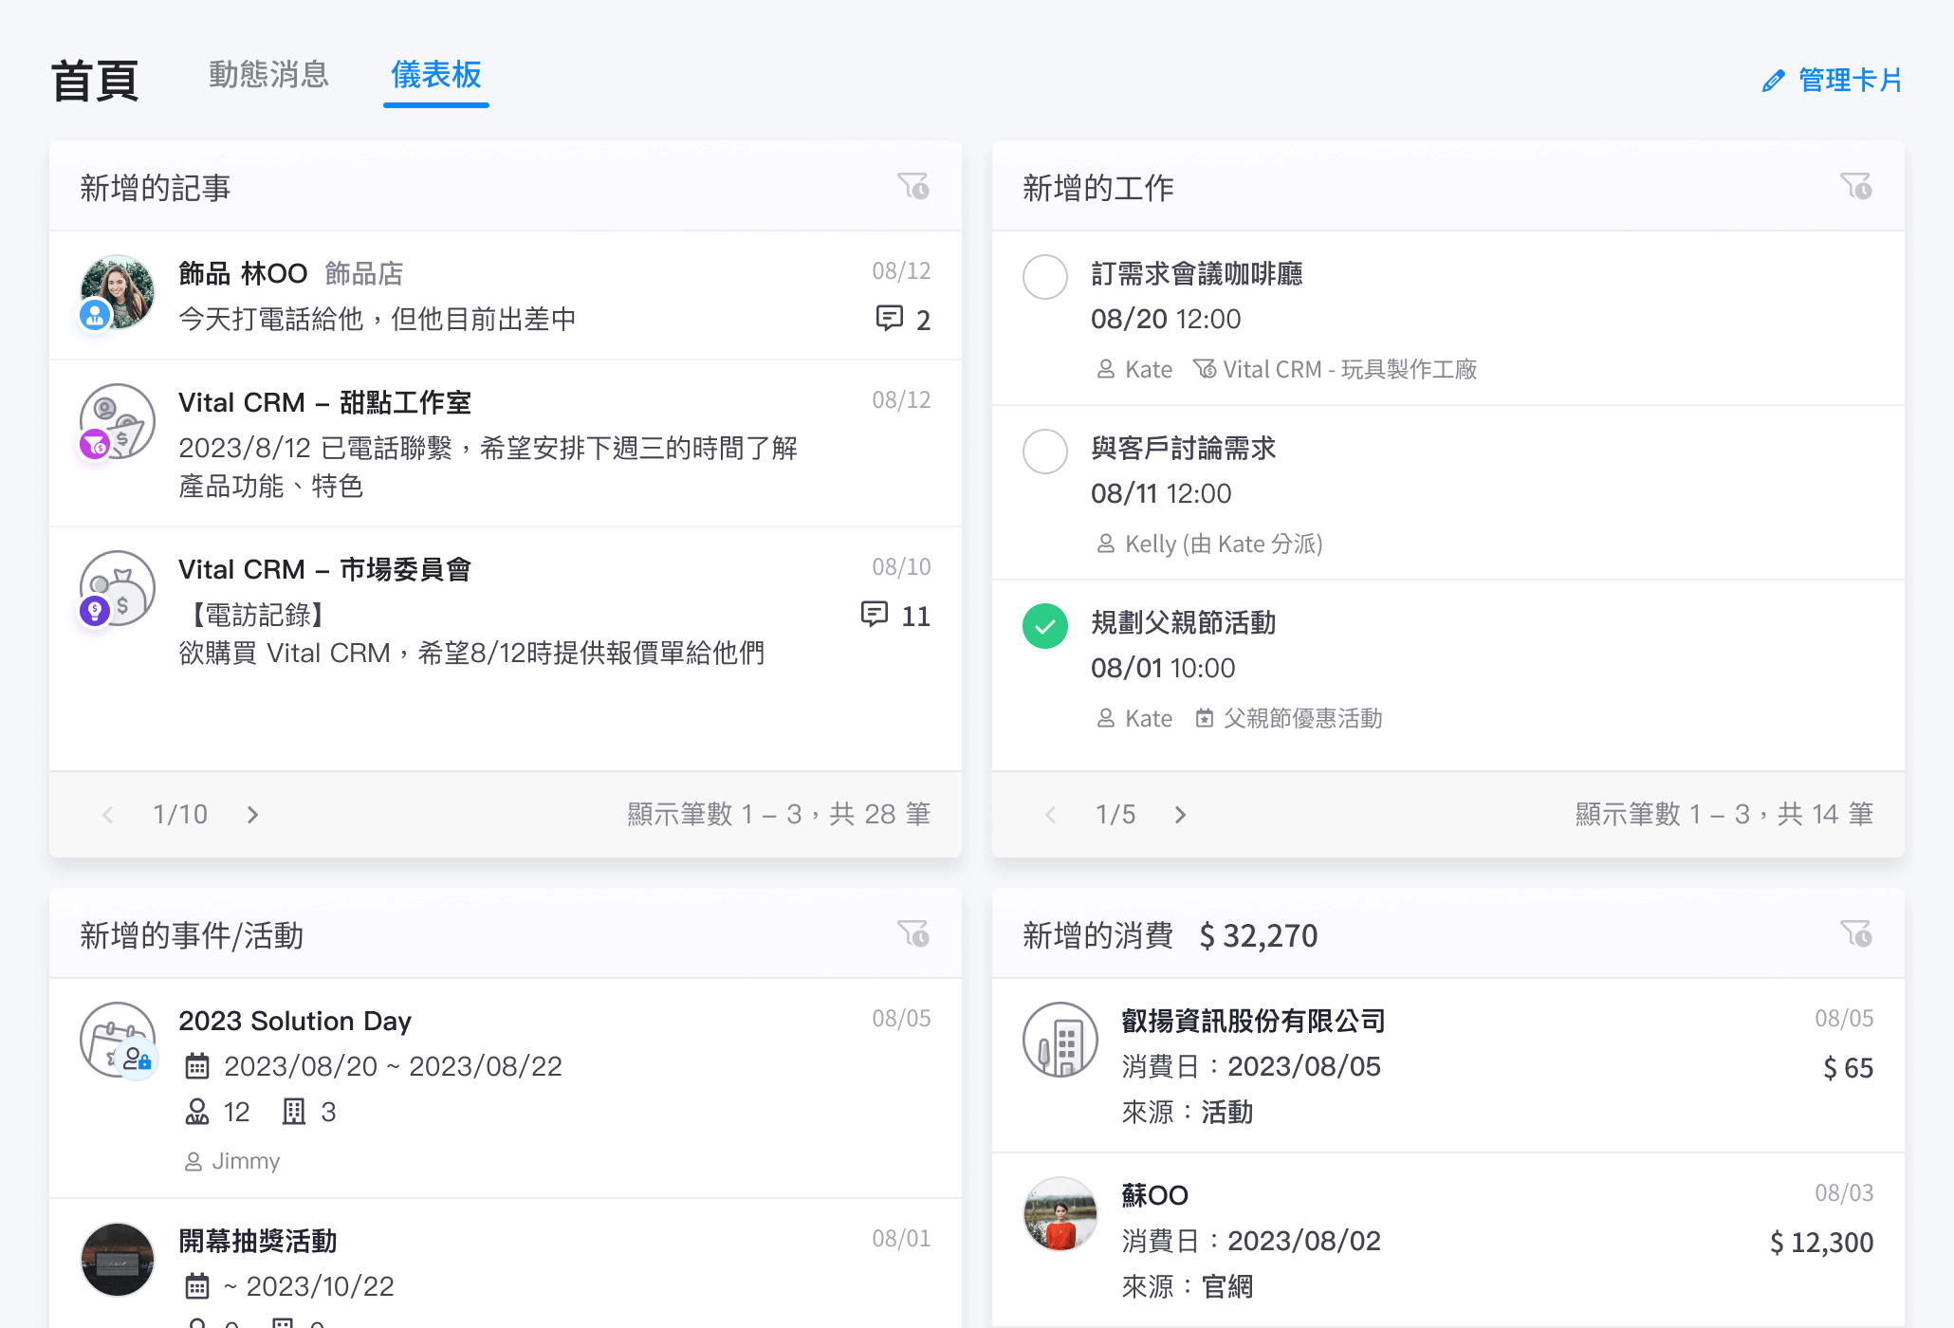
Task: Open the Vital CRM – 甜點工作室 note
Action: point(324,402)
